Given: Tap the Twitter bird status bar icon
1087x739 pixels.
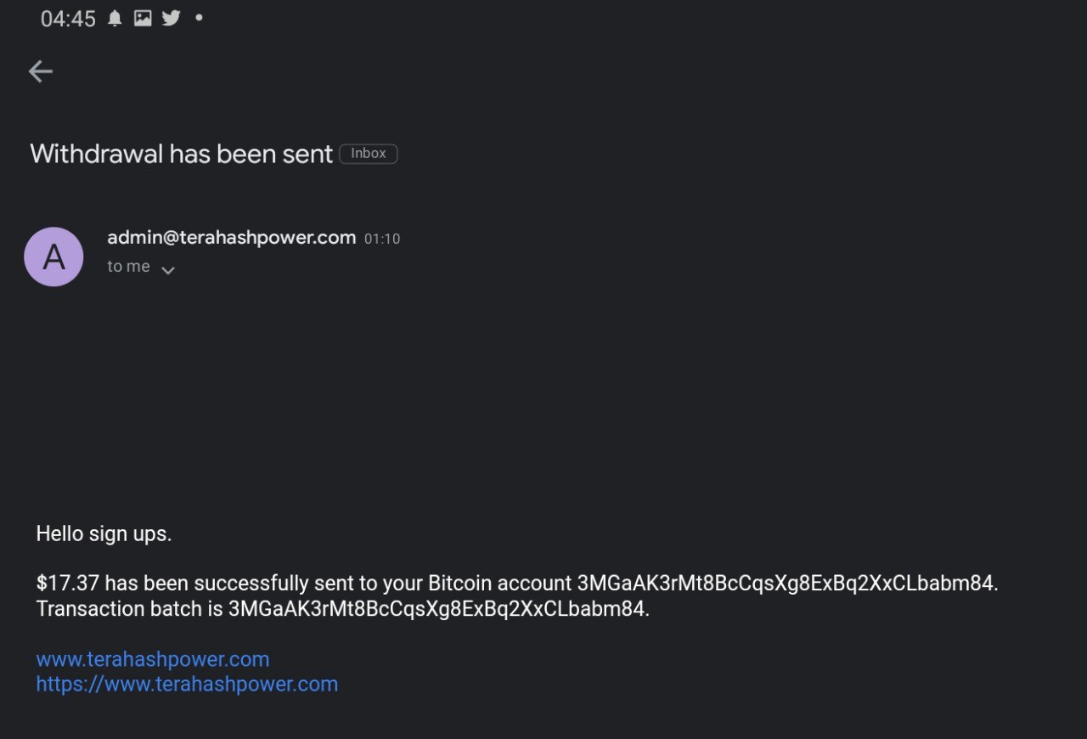Looking at the screenshot, I should (x=172, y=18).
